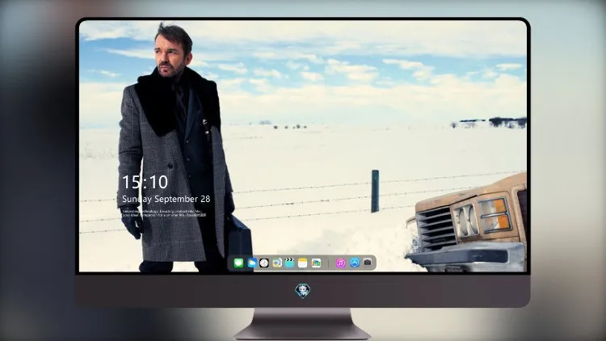The image size is (606, 341).
Task: Open the green Messages app in dock
Action: [x=238, y=263]
